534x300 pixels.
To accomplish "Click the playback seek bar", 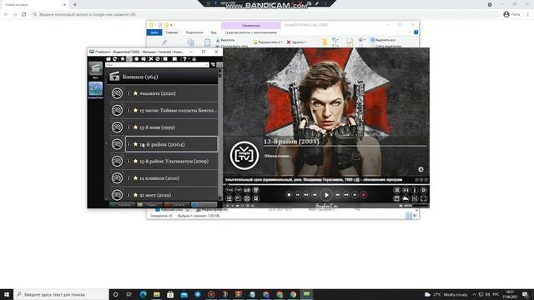I will click(326, 185).
